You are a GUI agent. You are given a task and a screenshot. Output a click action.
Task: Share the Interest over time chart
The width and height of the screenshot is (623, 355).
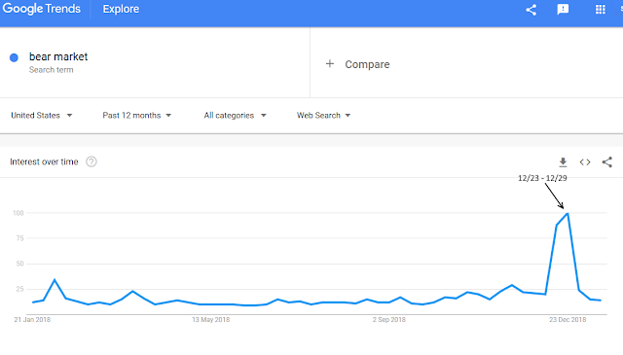click(607, 162)
